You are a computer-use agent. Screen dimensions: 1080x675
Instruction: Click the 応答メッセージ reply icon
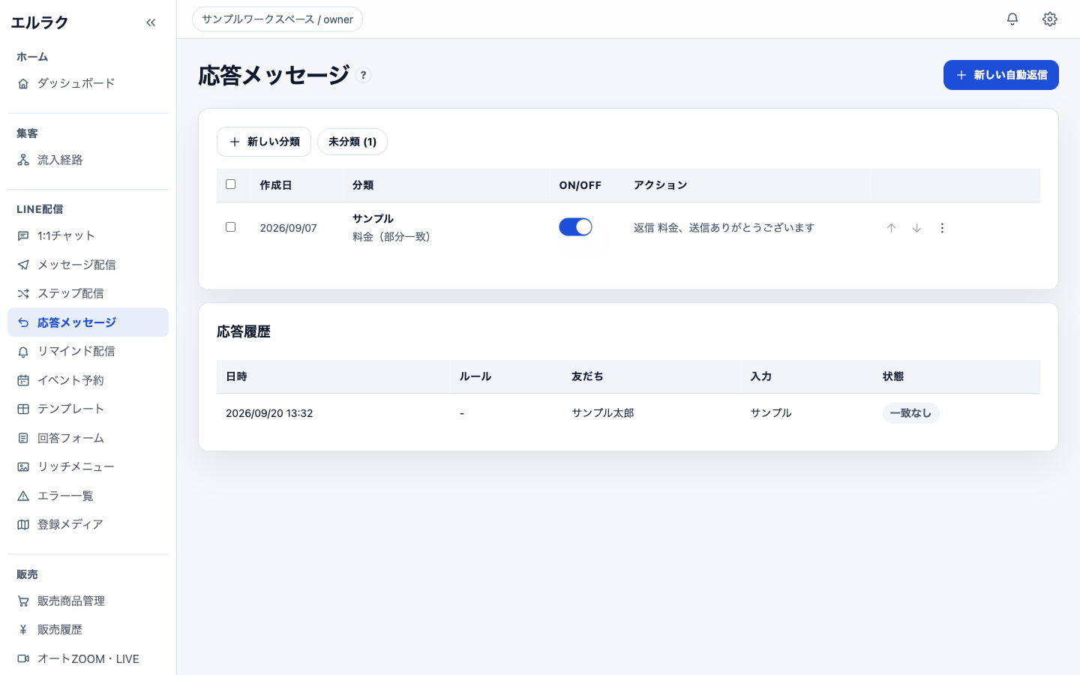click(23, 322)
